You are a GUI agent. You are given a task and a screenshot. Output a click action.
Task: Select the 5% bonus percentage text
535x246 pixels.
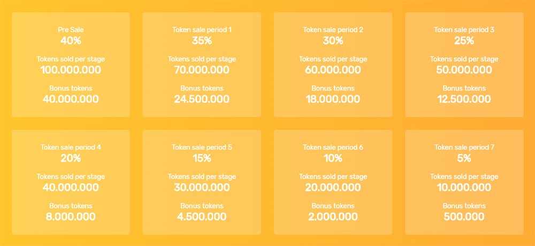pyautogui.click(x=464, y=158)
